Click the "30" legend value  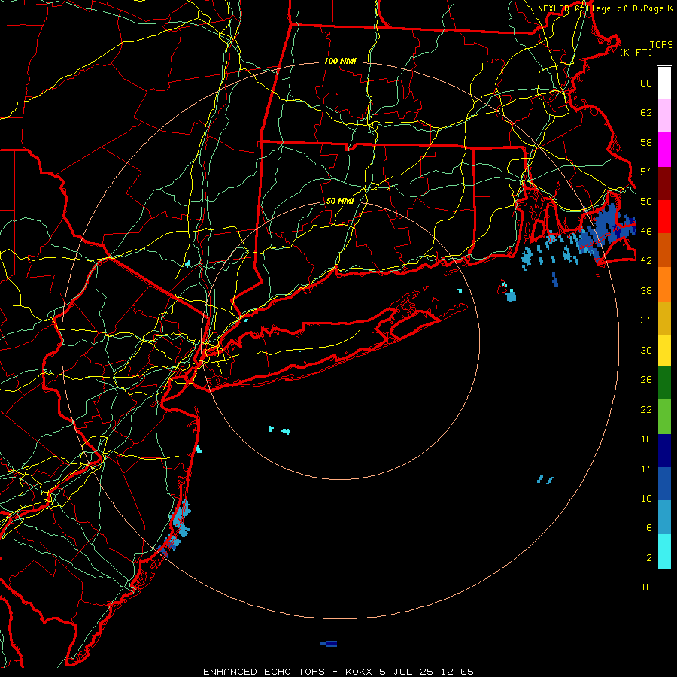pos(646,350)
